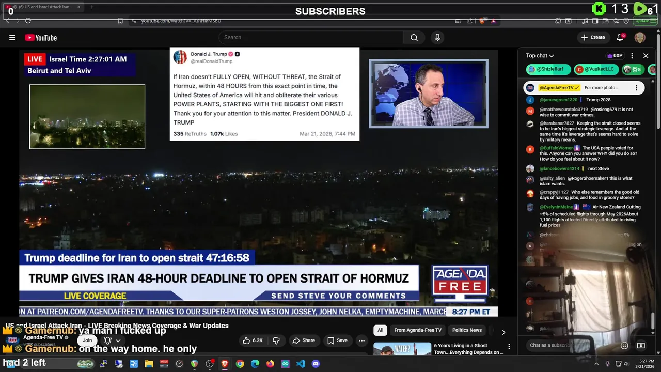
Task: Open Brave from the taskbar
Action: pyautogui.click(x=225, y=364)
